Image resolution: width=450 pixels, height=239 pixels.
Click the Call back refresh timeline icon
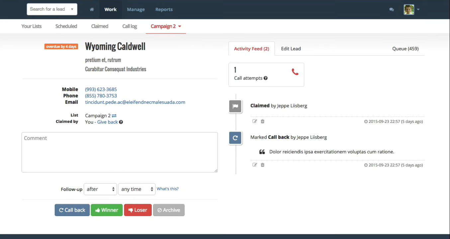(x=235, y=138)
